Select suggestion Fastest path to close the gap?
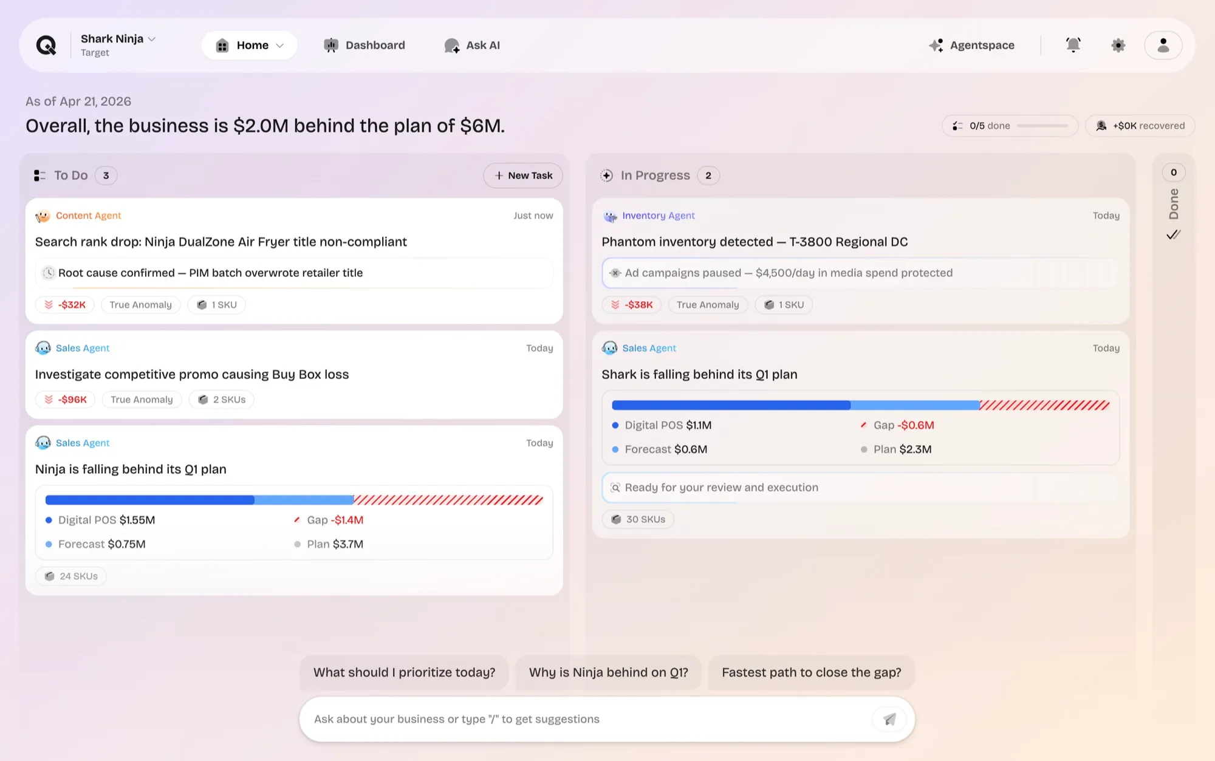Image resolution: width=1215 pixels, height=761 pixels. pyautogui.click(x=811, y=672)
